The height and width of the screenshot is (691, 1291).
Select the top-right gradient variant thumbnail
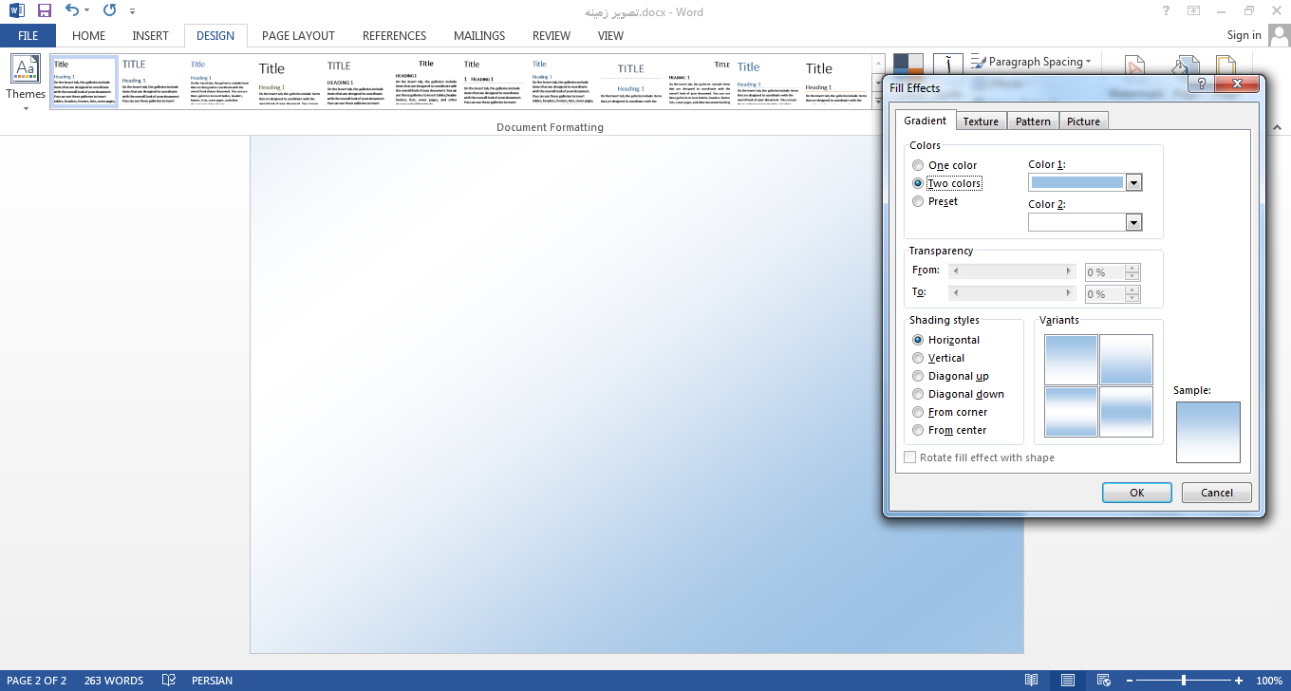point(1126,359)
